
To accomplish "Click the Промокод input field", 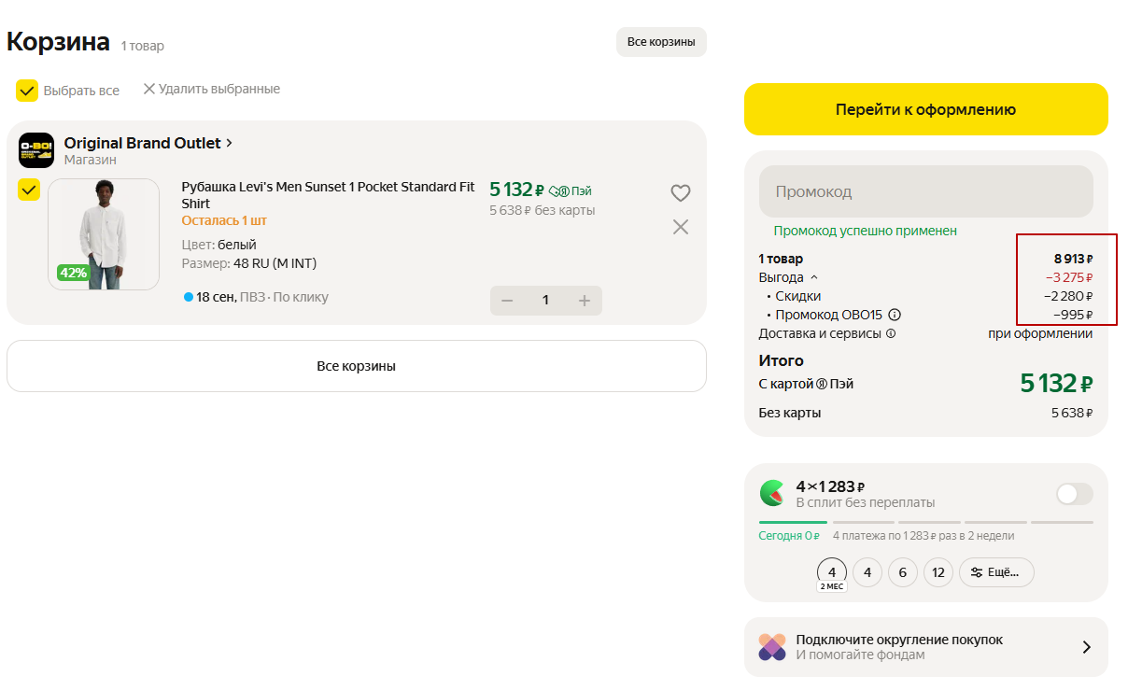I will (x=925, y=191).
